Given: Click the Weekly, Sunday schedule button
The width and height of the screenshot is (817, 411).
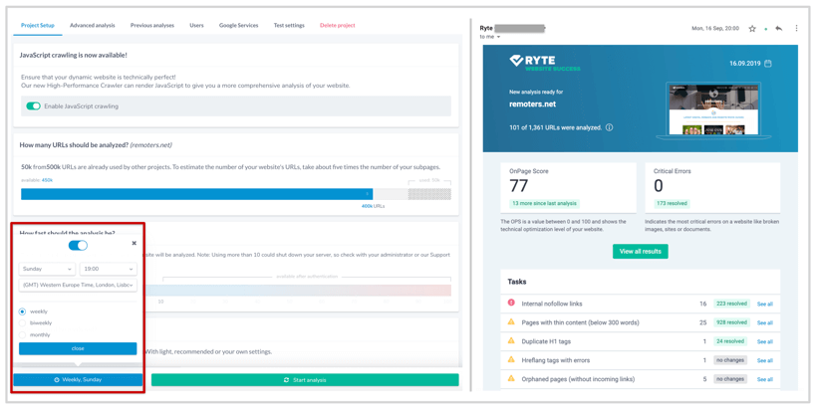Looking at the screenshot, I should coord(78,380).
